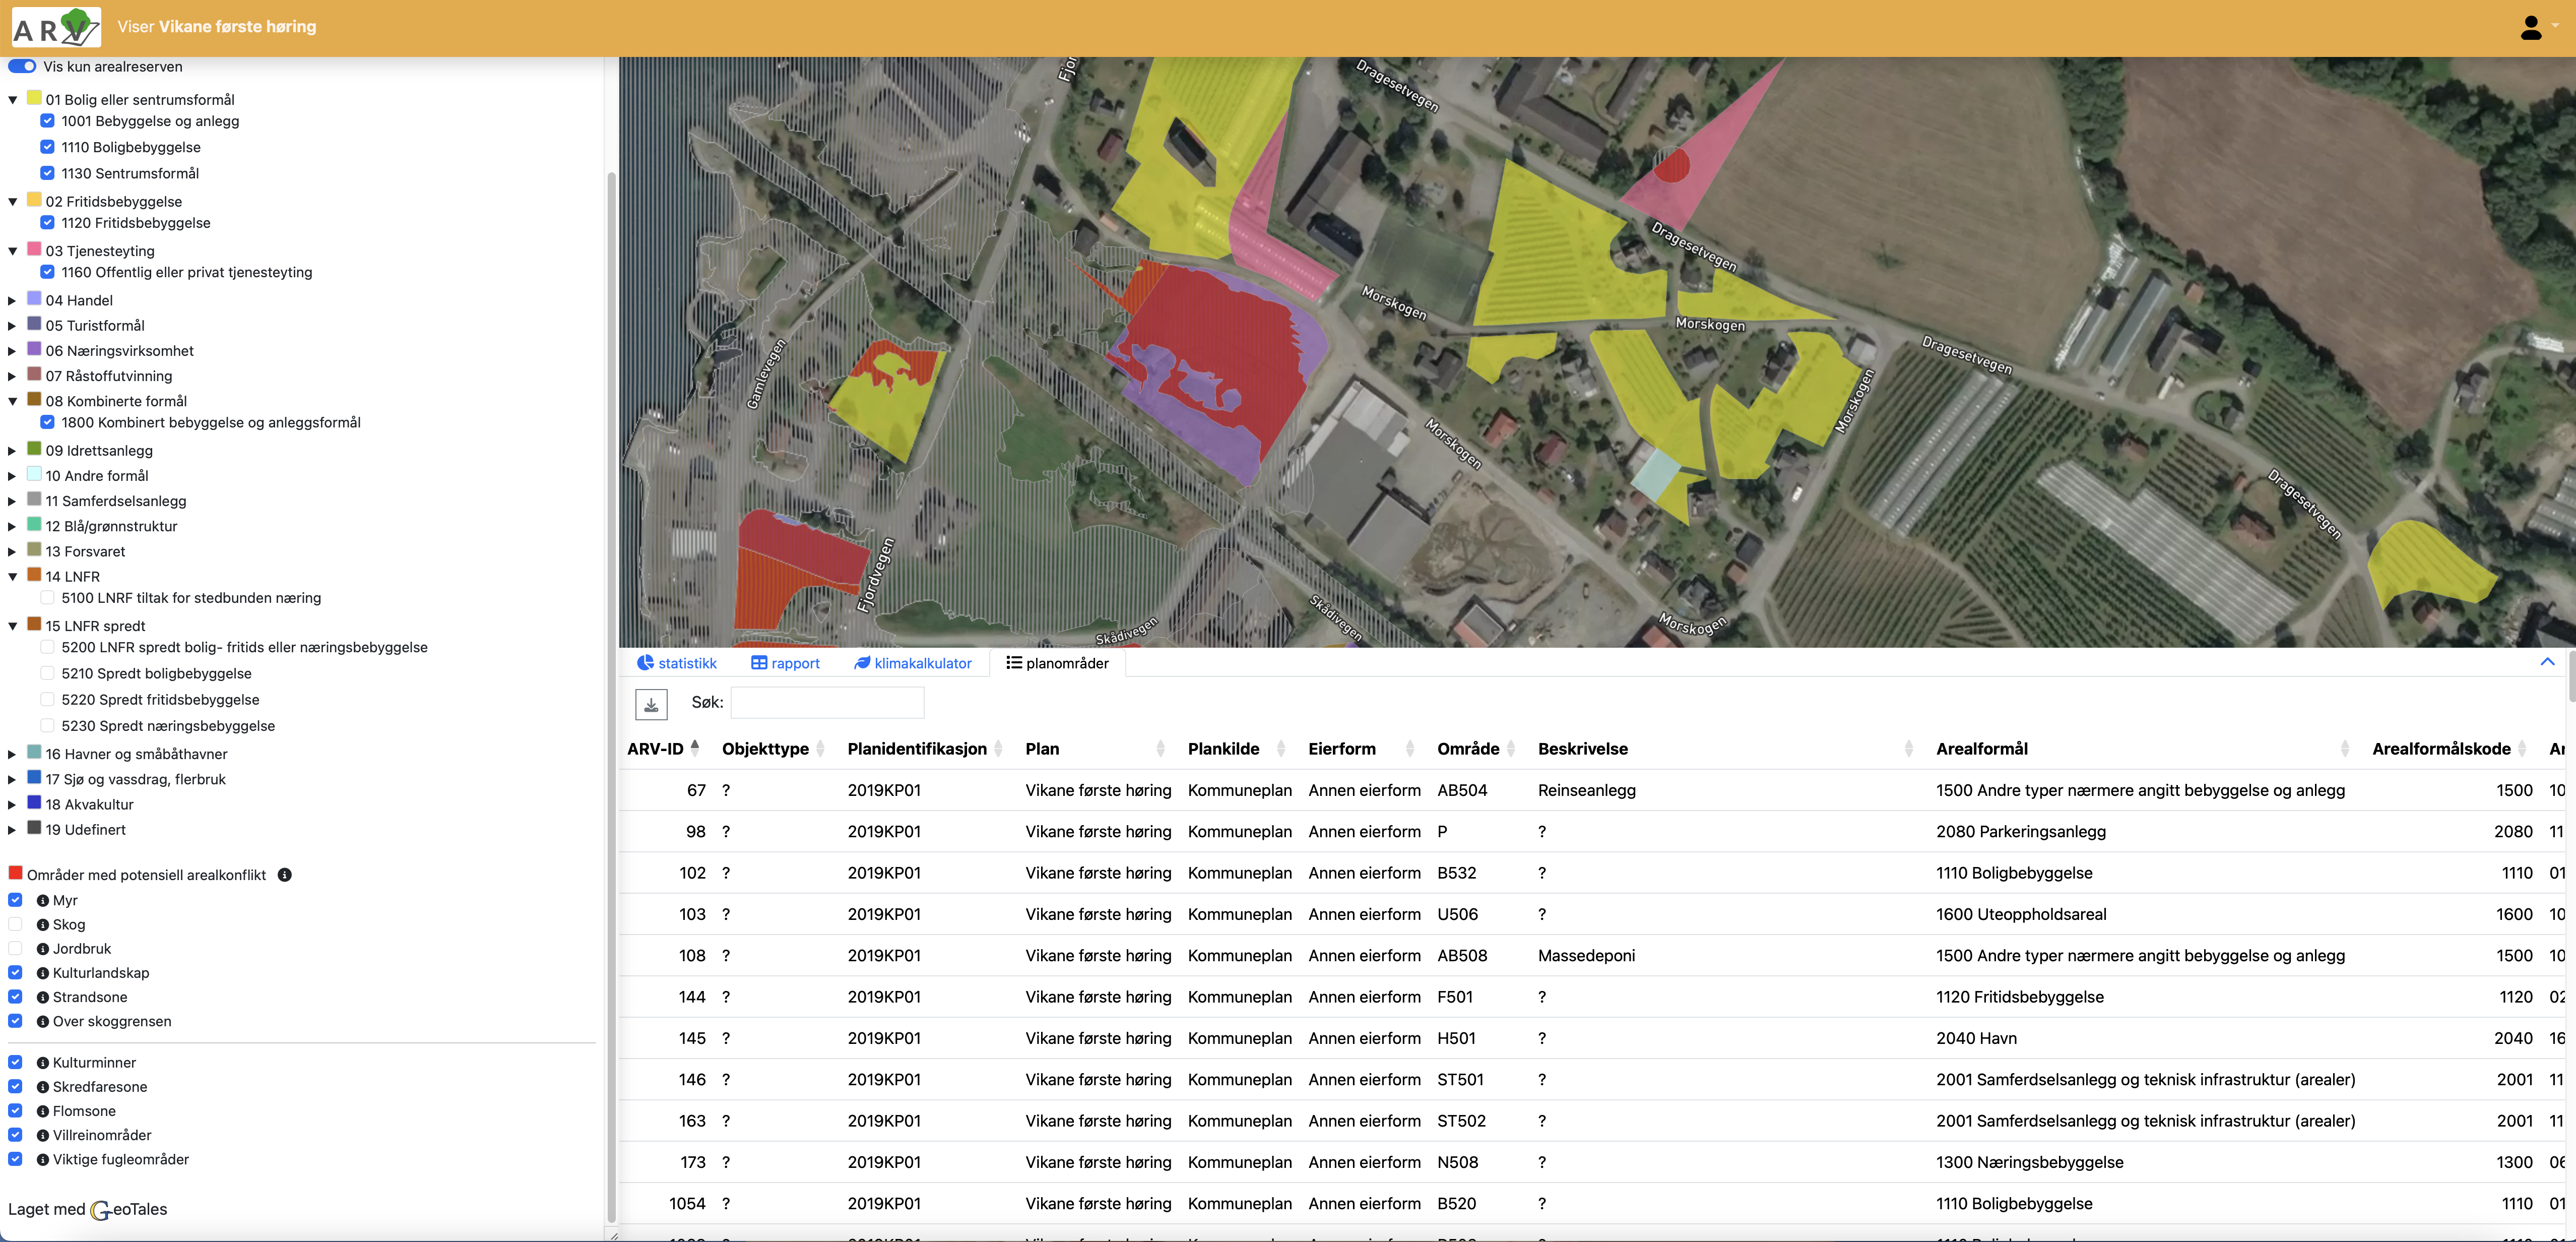Screen dimensions: 2576x1242
Task: Click sort arrows on ARV-ID column
Action: click(x=695, y=748)
